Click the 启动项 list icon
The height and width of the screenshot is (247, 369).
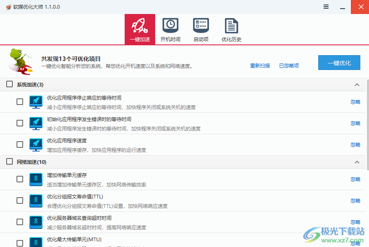pos(201,24)
